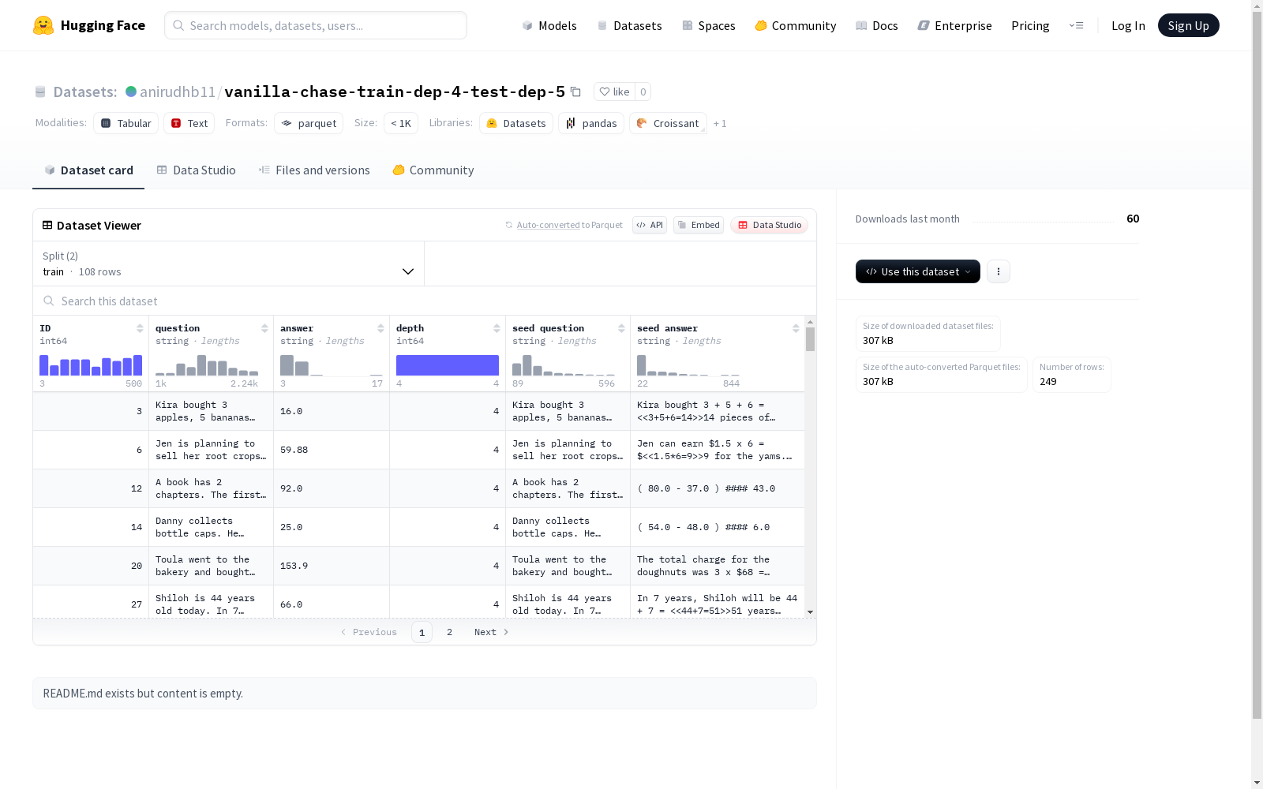The height and width of the screenshot is (789, 1263).
Task: Open the anirudhb11 user profile link
Action: [178, 92]
